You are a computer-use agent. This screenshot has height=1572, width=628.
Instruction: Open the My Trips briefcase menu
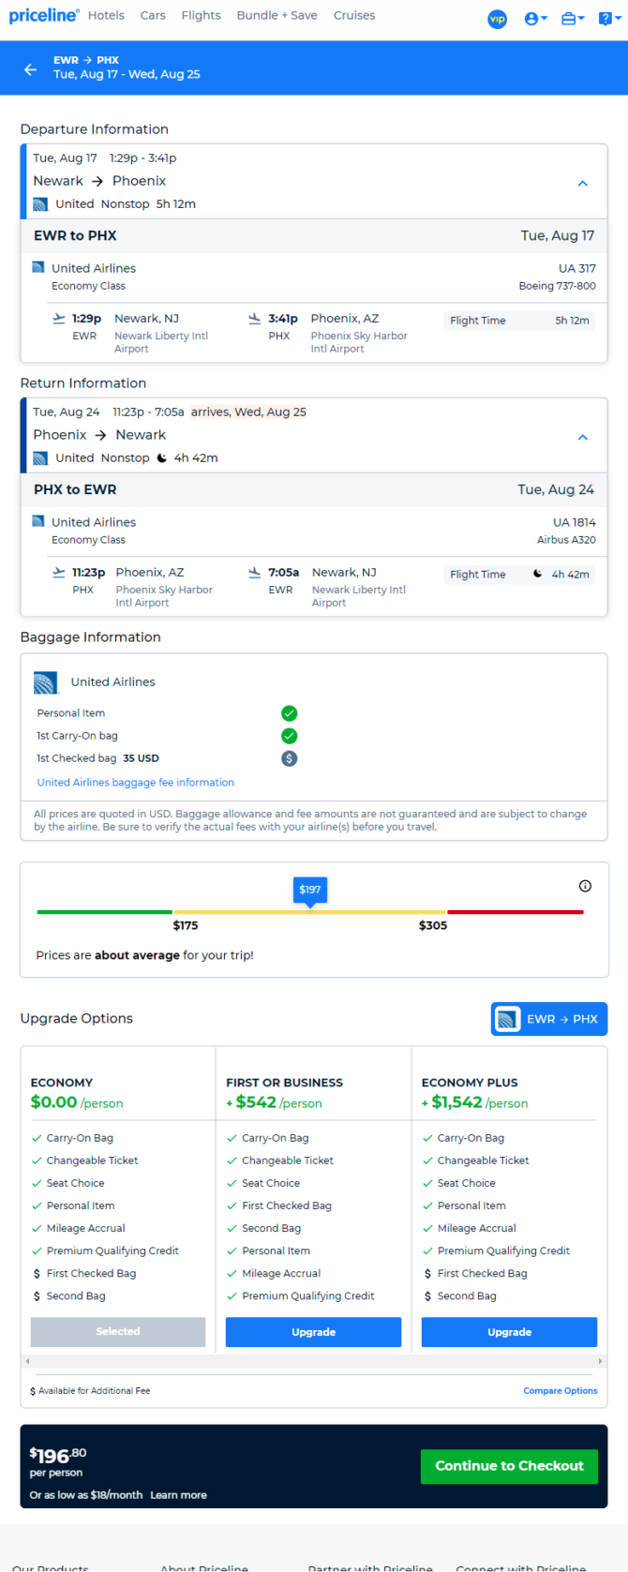click(x=573, y=19)
